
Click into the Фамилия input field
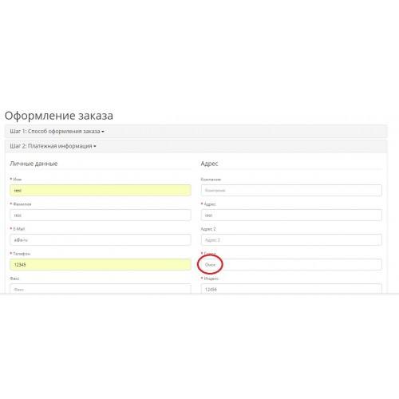tap(101, 215)
